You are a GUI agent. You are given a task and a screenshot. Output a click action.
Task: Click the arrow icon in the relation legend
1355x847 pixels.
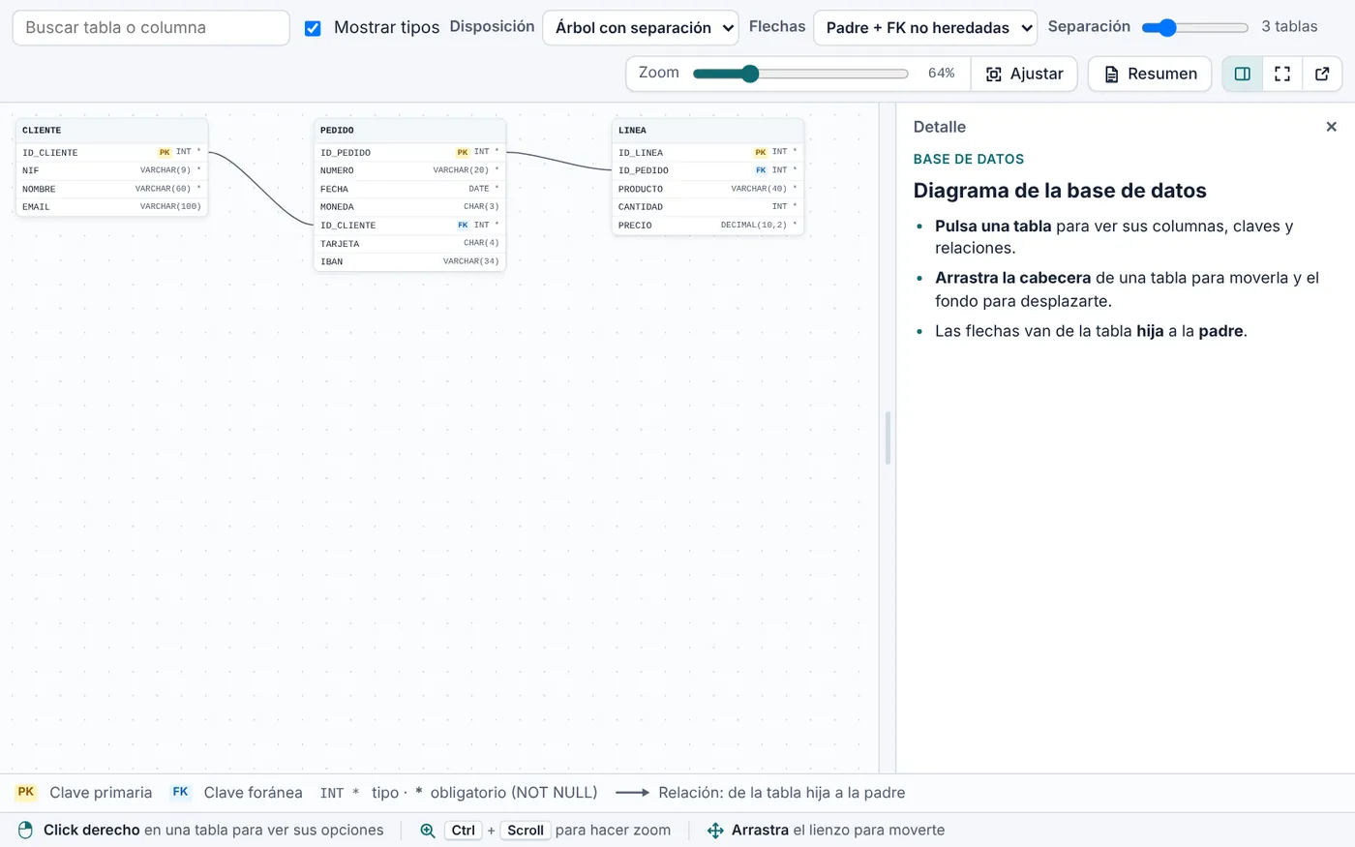(x=633, y=793)
